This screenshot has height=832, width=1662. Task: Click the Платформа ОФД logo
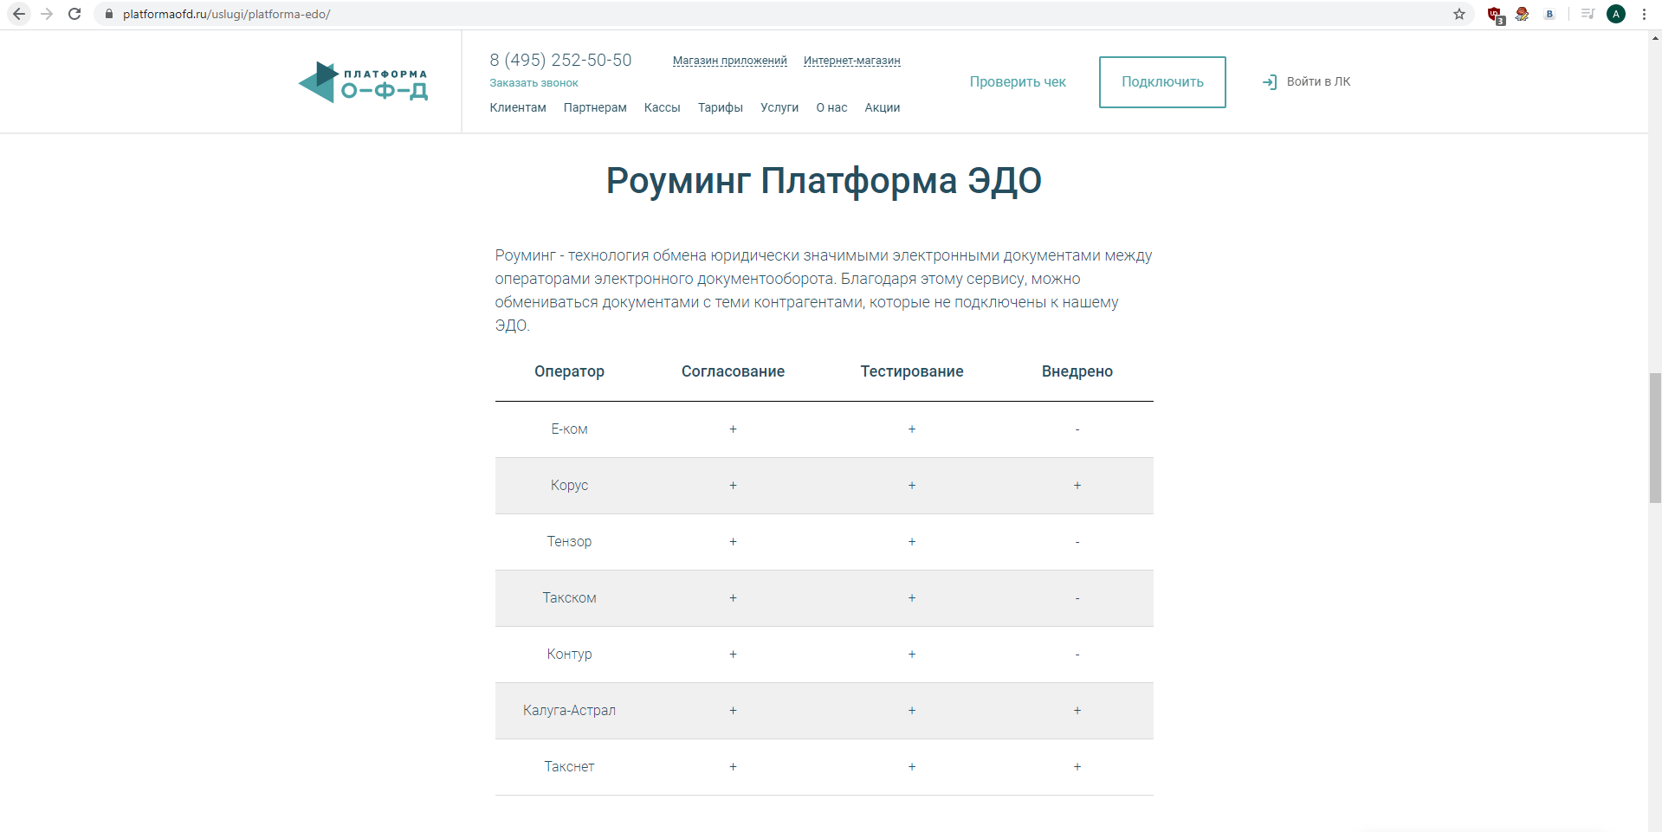click(363, 82)
